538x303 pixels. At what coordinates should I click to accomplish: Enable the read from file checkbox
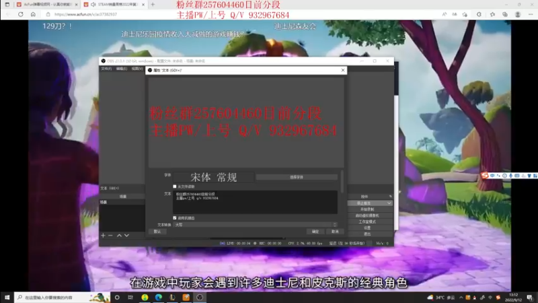click(x=175, y=187)
